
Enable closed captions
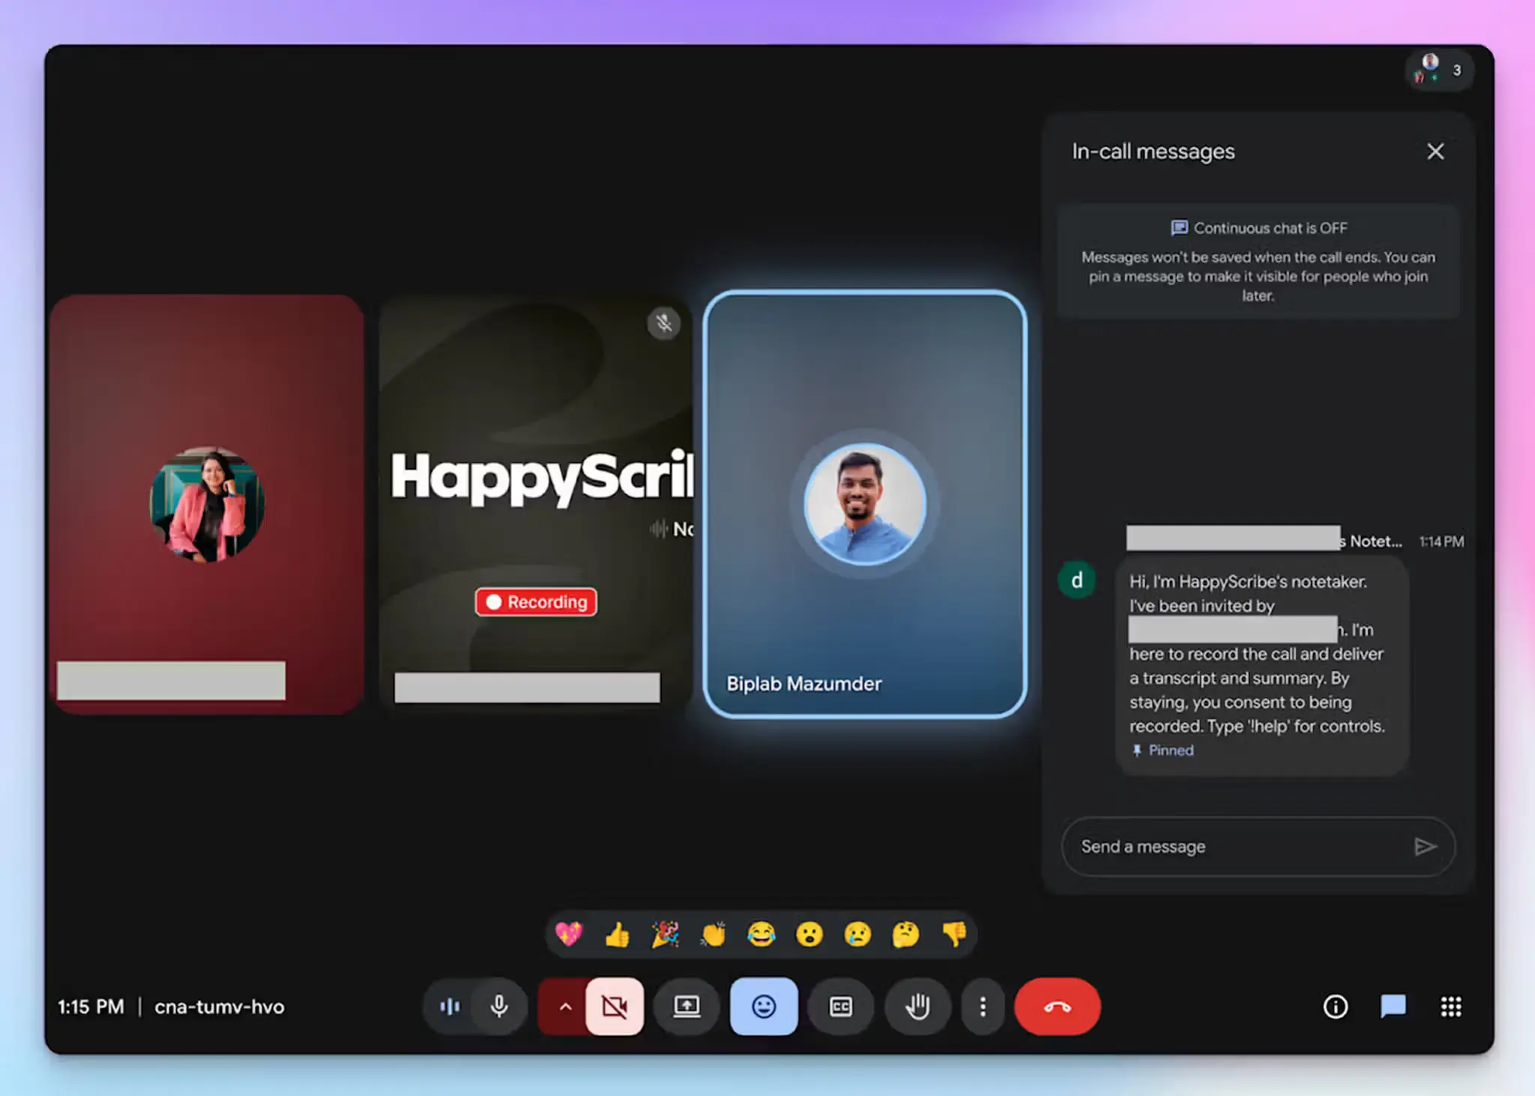(840, 1007)
